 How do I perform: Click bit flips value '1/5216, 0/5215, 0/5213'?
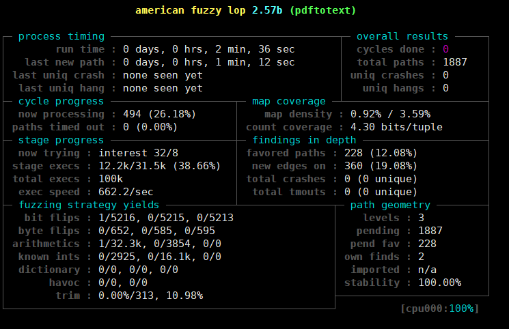pyautogui.click(x=166, y=218)
